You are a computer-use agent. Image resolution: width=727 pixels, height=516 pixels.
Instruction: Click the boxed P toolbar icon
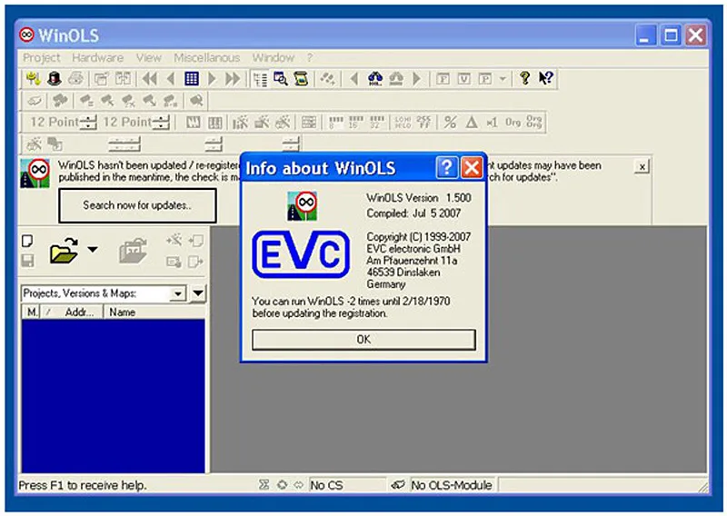point(485,79)
